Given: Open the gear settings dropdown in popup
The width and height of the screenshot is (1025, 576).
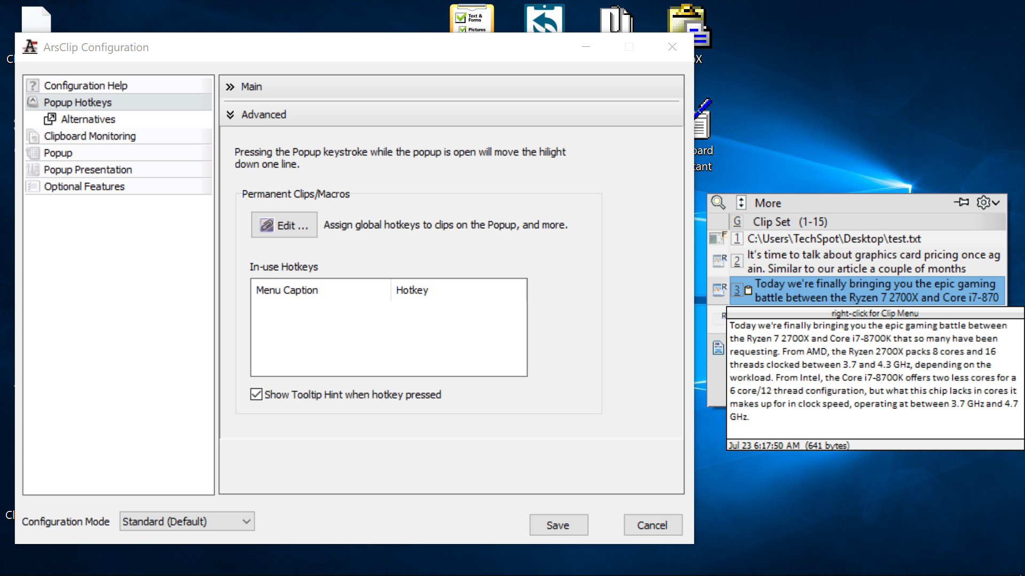Looking at the screenshot, I should tap(988, 203).
